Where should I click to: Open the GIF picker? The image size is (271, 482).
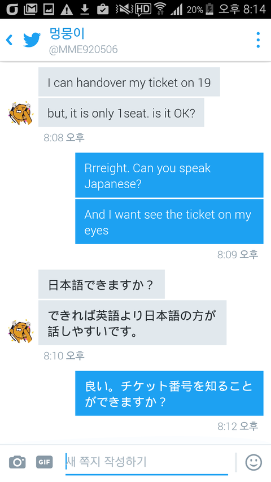click(45, 462)
